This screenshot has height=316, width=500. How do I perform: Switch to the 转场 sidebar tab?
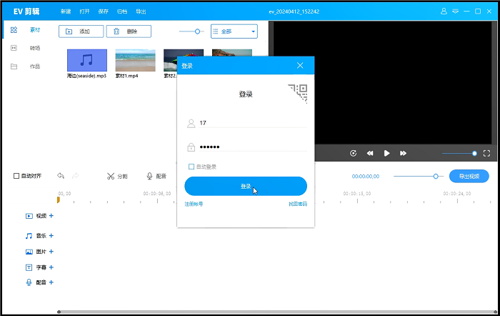pos(26,48)
